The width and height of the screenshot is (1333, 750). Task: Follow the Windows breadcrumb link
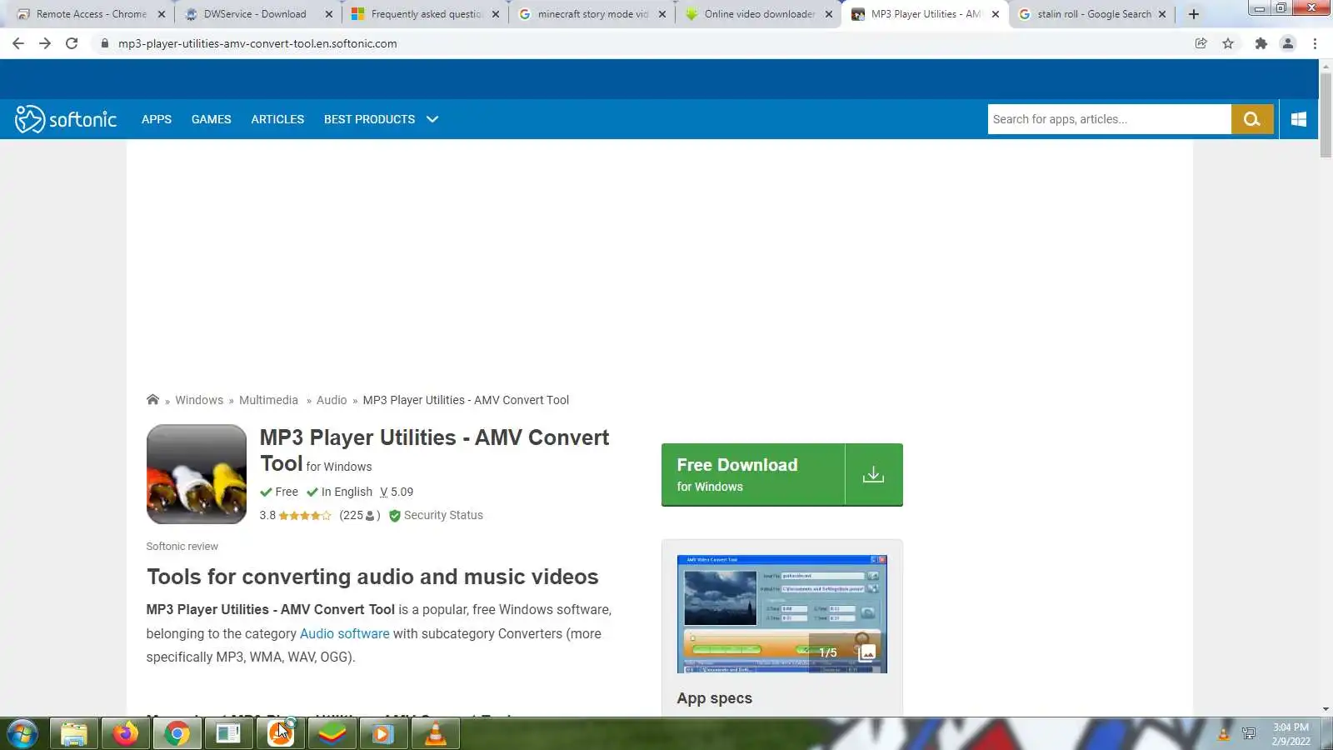(199, 400)
